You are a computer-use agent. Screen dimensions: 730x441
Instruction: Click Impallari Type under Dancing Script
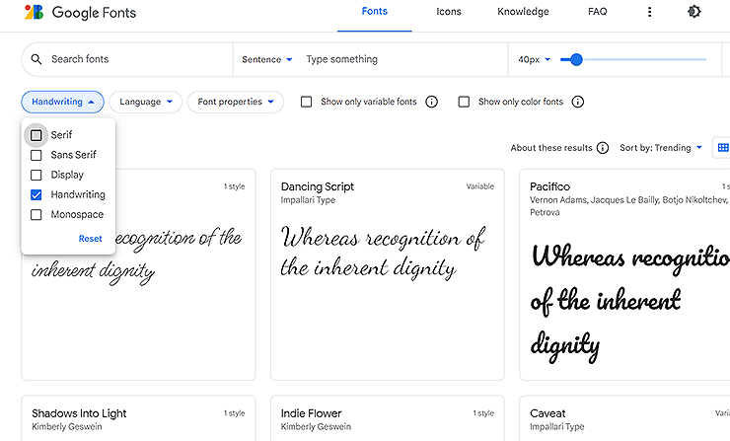pyautogui.click(x=308, y=199)
